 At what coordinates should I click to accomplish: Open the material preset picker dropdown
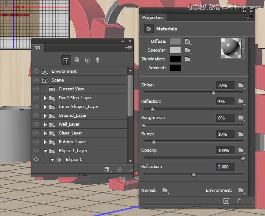click(x=243, y=48)
